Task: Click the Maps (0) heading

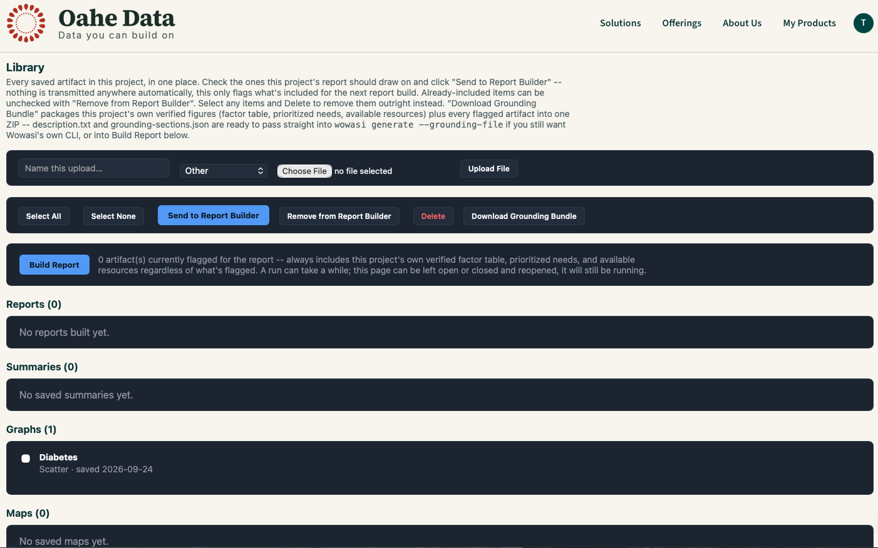Action: point(28,514)
